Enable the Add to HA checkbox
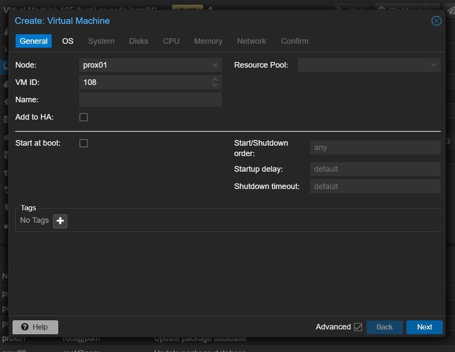This screenshot has width=455, height=352. (x=83, y=117)
